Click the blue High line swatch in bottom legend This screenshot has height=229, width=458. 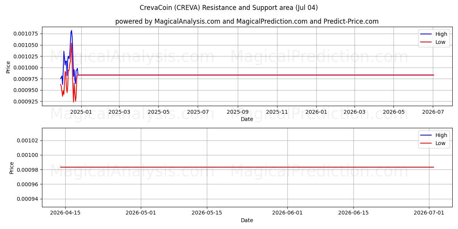[x=426, y=135]
